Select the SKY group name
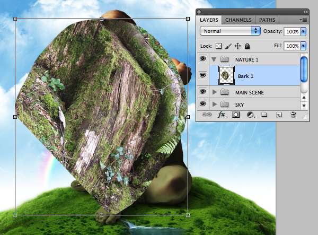 tap(240, 105)
